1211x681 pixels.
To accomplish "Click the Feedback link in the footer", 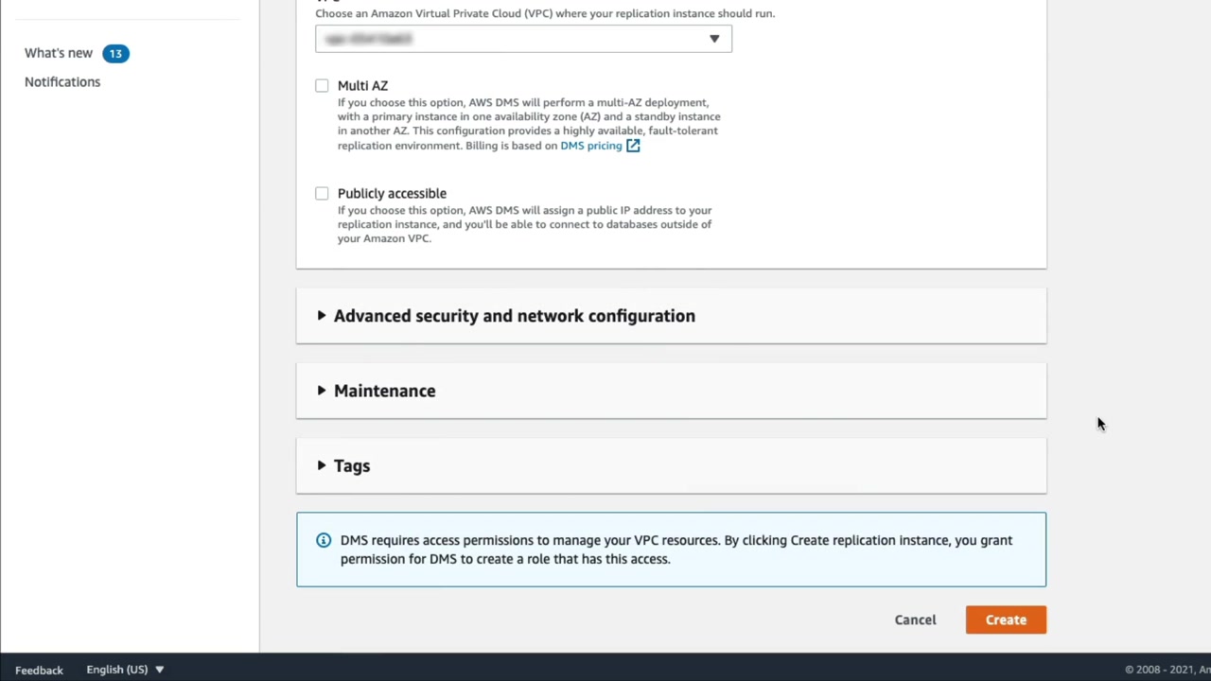I will 39,670.
